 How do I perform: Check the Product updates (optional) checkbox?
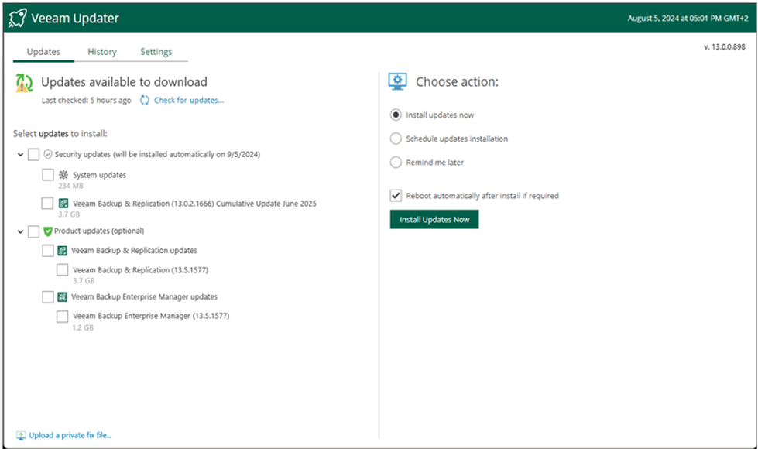coord(33,231)
